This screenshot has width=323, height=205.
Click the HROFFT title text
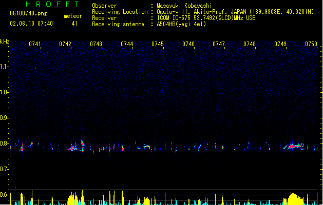pos(53,4)
